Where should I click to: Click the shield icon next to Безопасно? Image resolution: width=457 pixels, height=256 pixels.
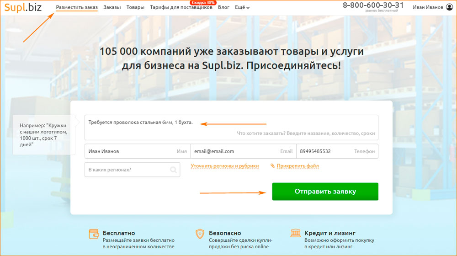click(200, 234)
